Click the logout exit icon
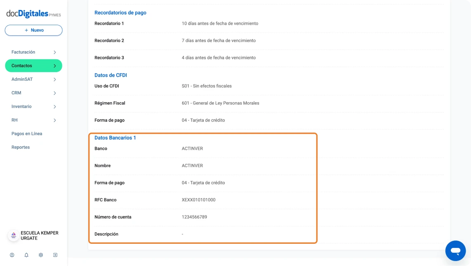This screenshot has width=471, height=266. coord(55,255)
